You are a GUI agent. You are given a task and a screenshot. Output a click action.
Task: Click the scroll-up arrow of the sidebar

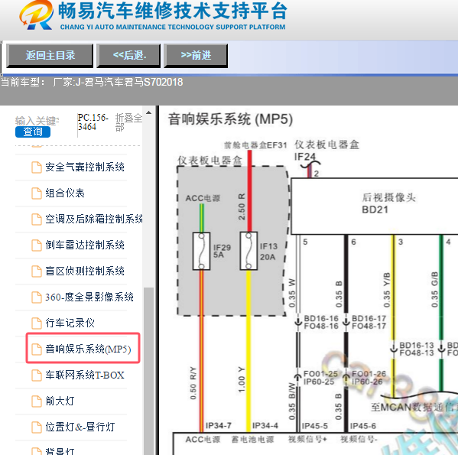point(148,112)
